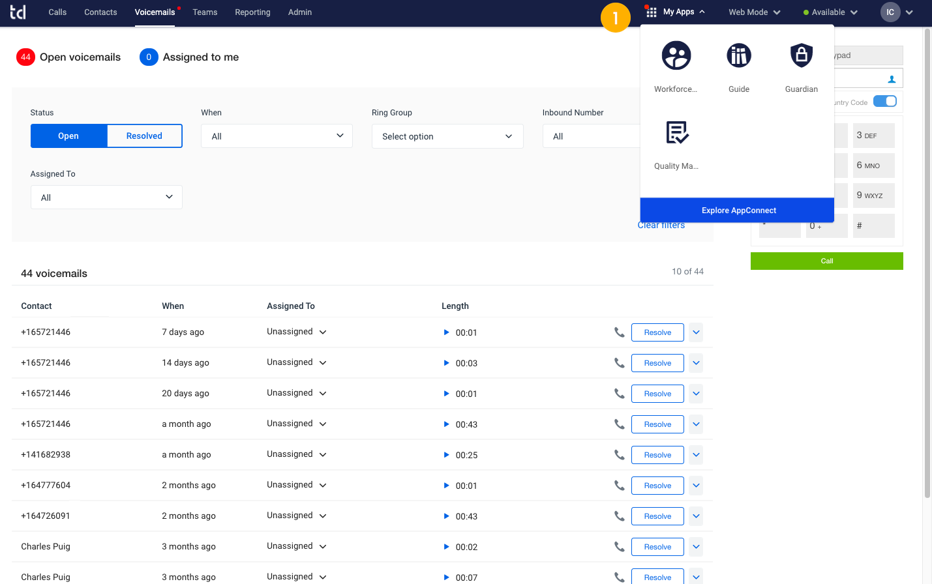932x584 pixels.
Task: Resolve the +164726091 voicemail
Action: (x=657, y=516)
